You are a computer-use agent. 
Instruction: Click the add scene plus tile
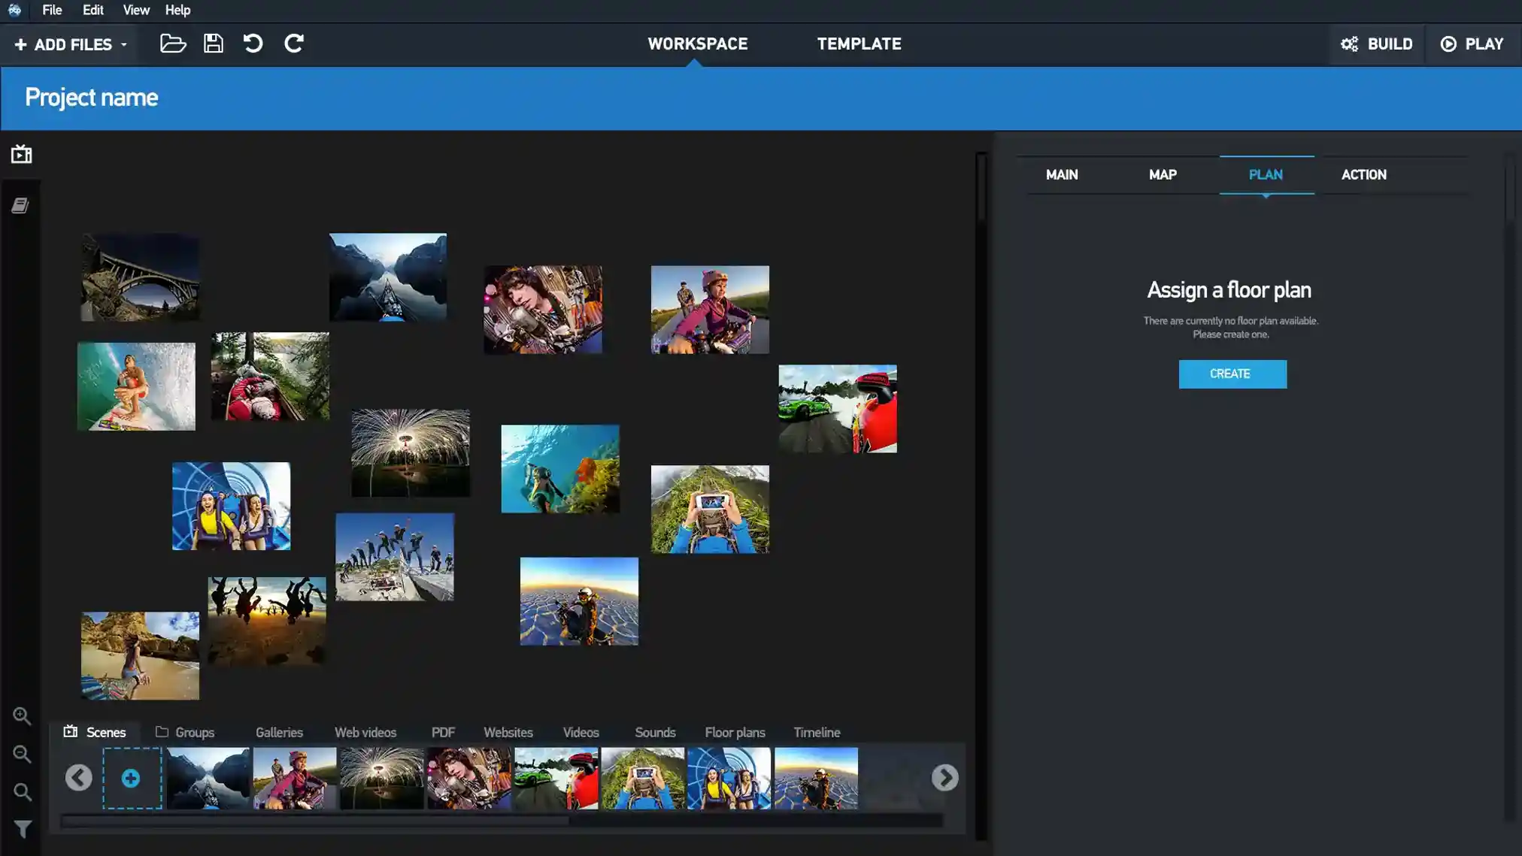coord(132,779)
